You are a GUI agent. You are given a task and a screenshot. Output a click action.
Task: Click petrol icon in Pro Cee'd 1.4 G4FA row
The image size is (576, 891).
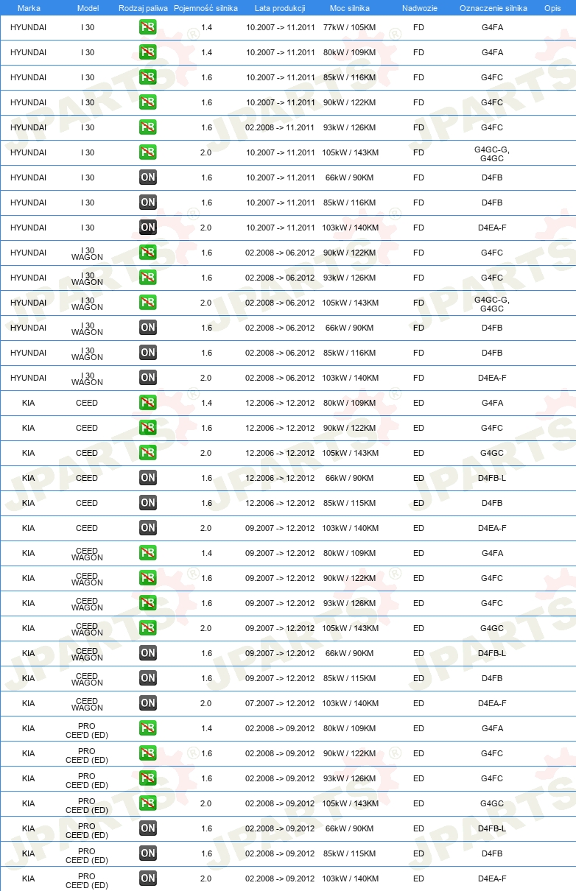point(148,729)
